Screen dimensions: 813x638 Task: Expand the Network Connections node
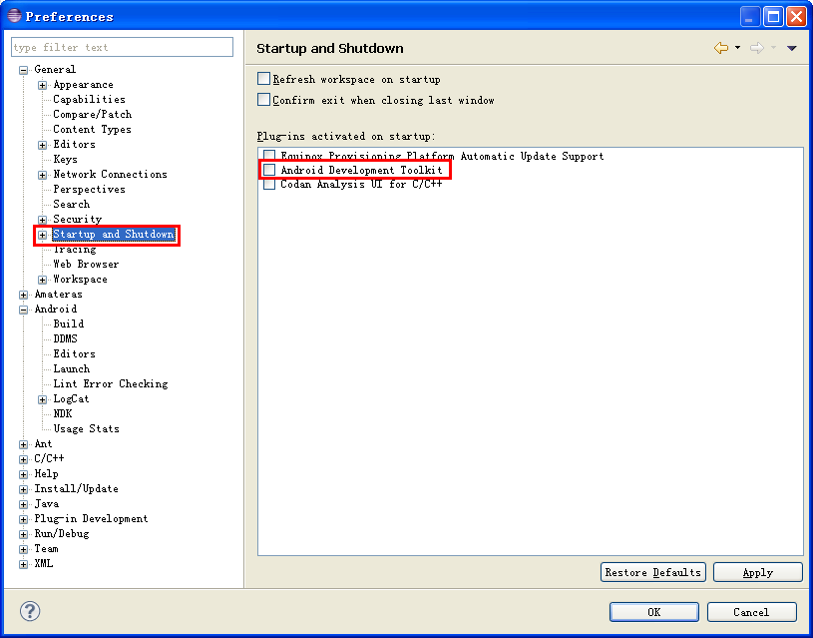(x=43, y=175)
